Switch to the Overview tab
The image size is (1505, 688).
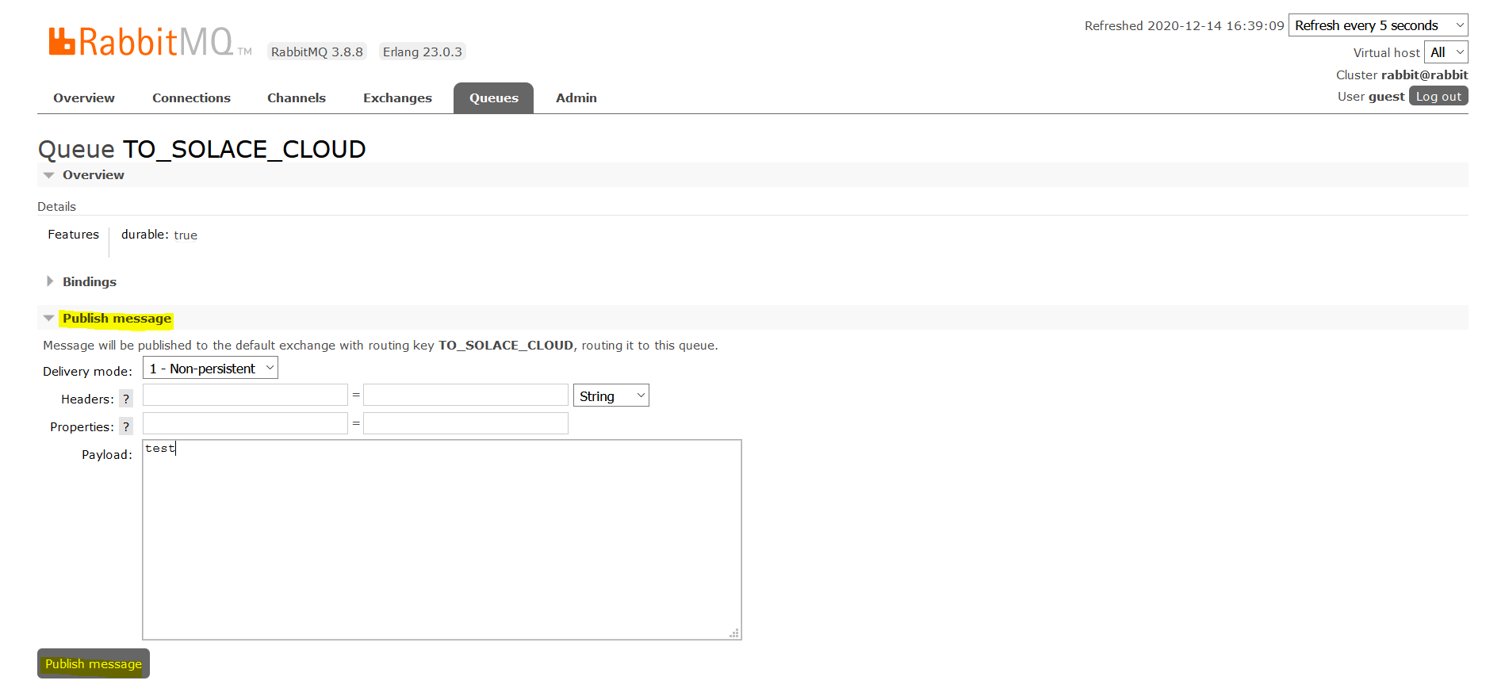pyautogui.click(x=84, y=98)
